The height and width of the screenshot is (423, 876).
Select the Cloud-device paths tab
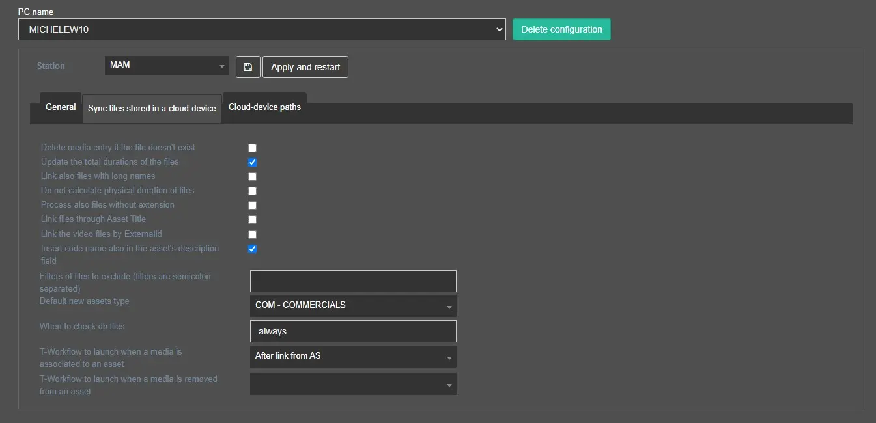[264, 107]
